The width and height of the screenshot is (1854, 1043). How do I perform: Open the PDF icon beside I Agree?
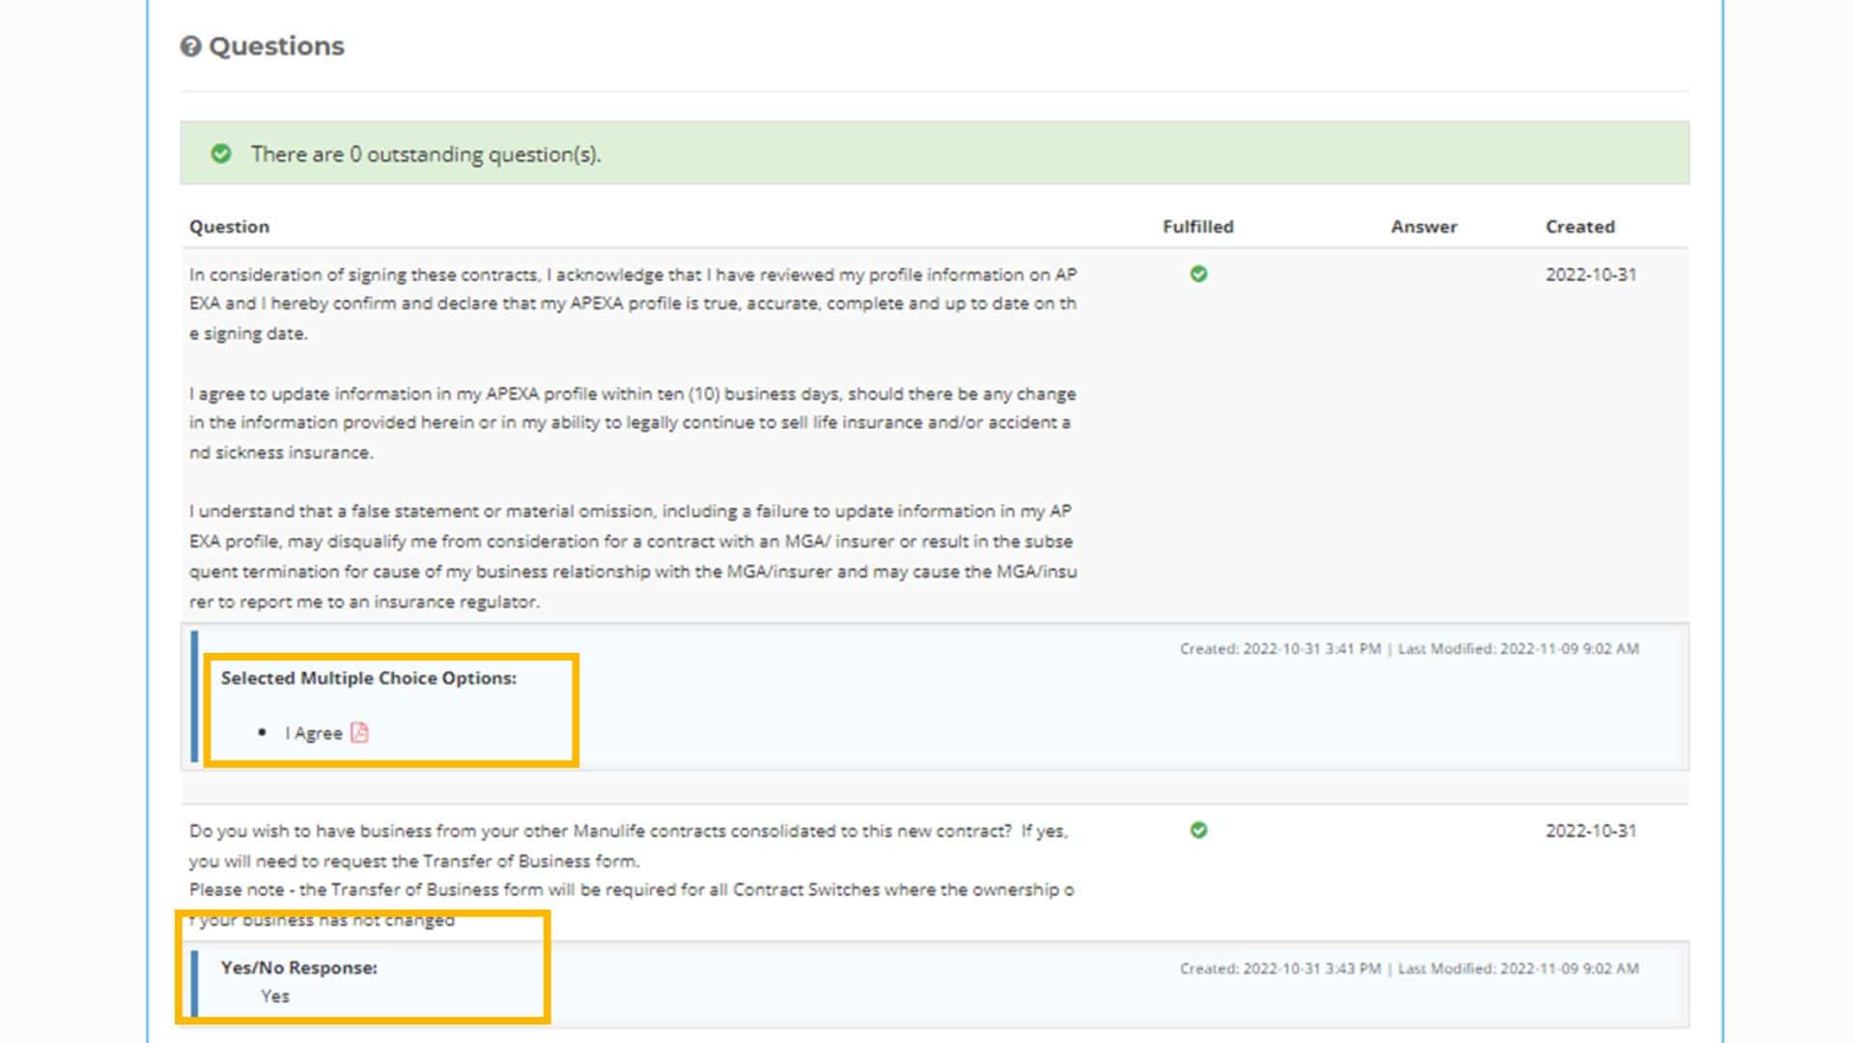point(359,732)
